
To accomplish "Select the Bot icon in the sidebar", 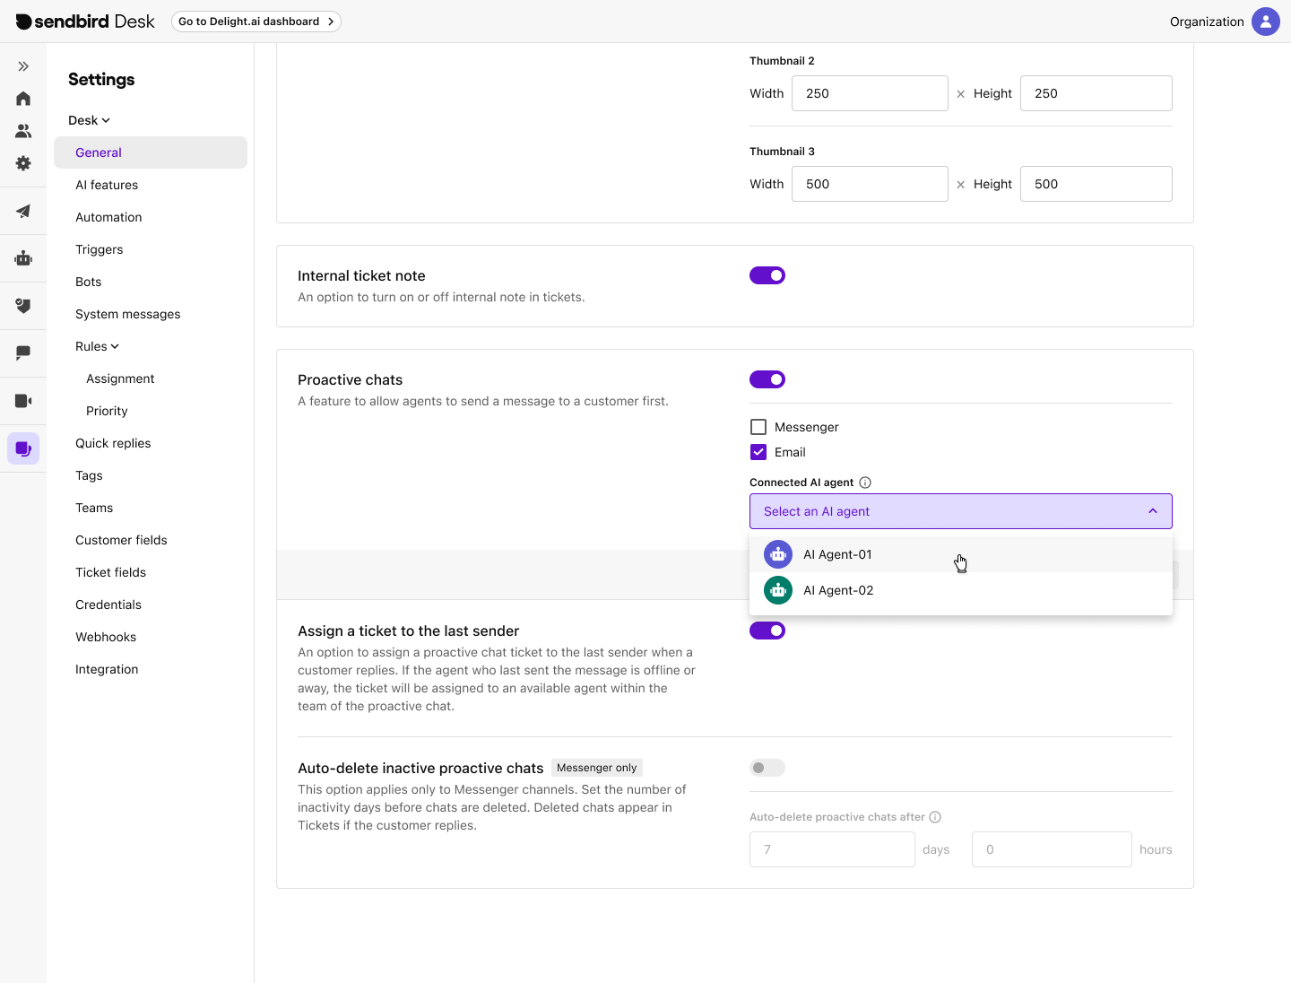I will [x=23, y=258].
